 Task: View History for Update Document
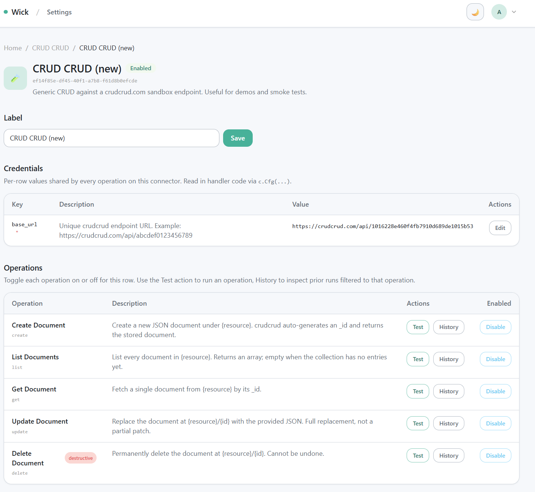pyautogui.click(x=449, y=424)
